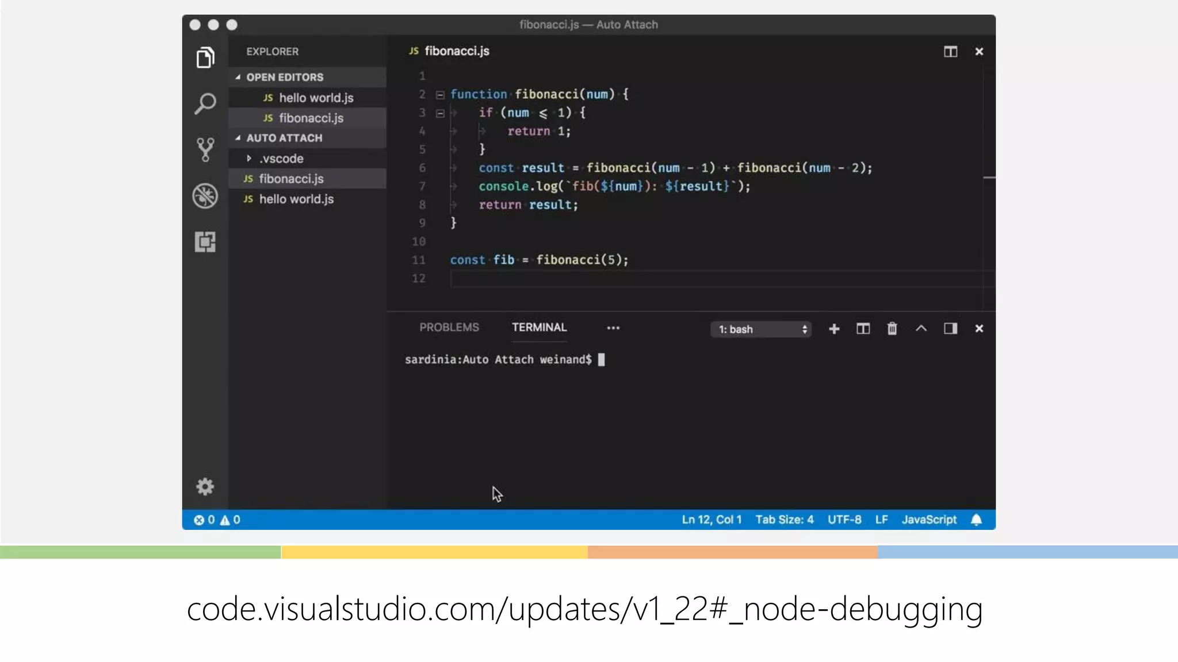
Task: Switch to the PROBLEMS tab
Action: [449, 328]
